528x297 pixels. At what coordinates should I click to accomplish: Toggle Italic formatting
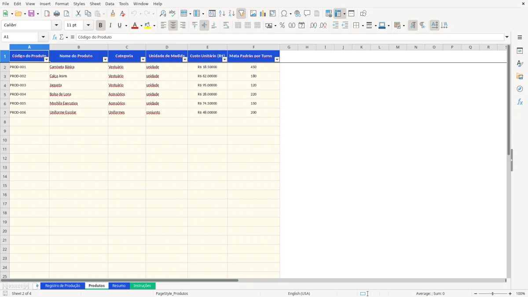(110, 26)
